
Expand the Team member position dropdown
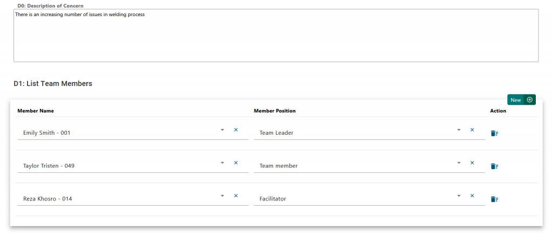(459, 163)
